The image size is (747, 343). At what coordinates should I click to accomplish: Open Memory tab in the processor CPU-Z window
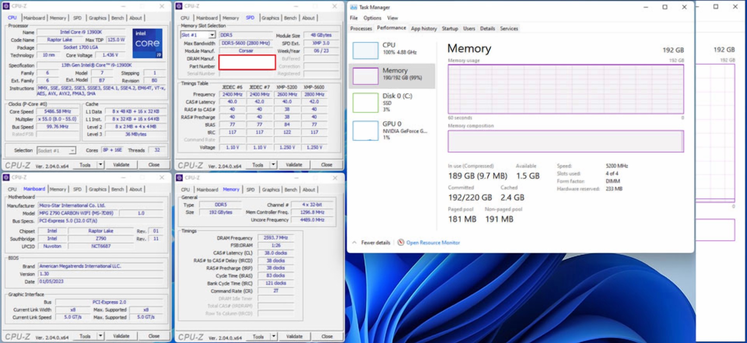point(58,18)
